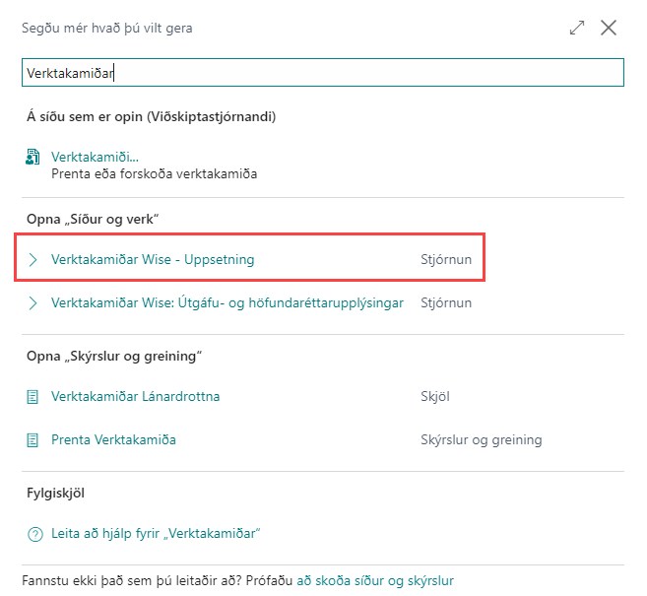Click report icon beside Verktakamiðar Lánardrottna
Screen dimensions: 647x596
33,397
